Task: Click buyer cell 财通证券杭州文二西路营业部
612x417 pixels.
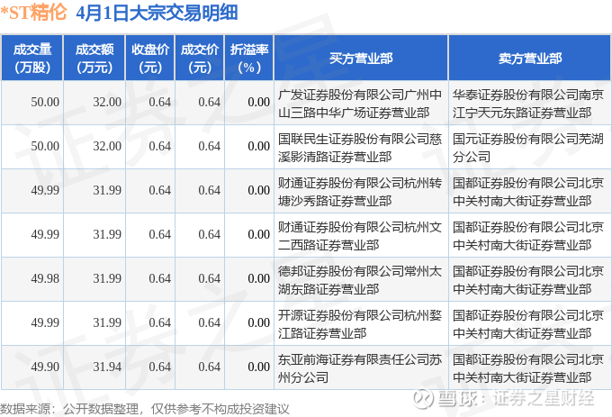Action: [x=360, y=236]
